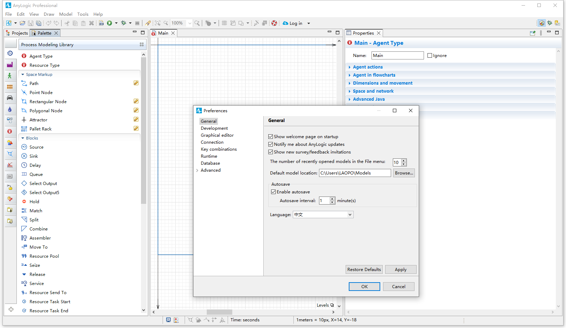Toggle Show new survey/feedback invitations

pyautogui.click(x=270, y=152)
